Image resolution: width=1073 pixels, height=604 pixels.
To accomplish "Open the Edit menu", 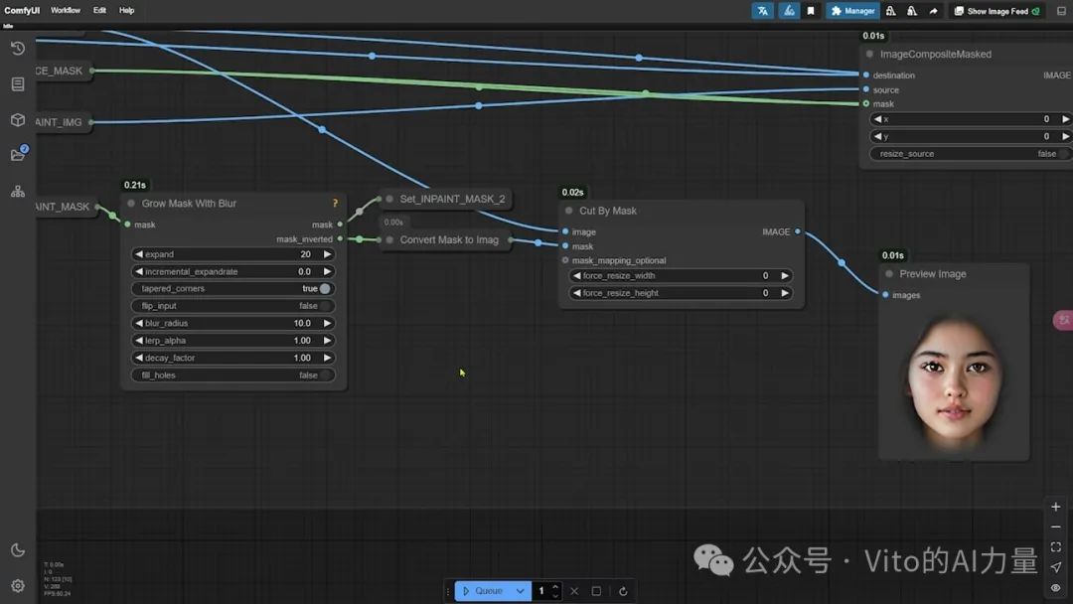I will click(x=100, y=10).
